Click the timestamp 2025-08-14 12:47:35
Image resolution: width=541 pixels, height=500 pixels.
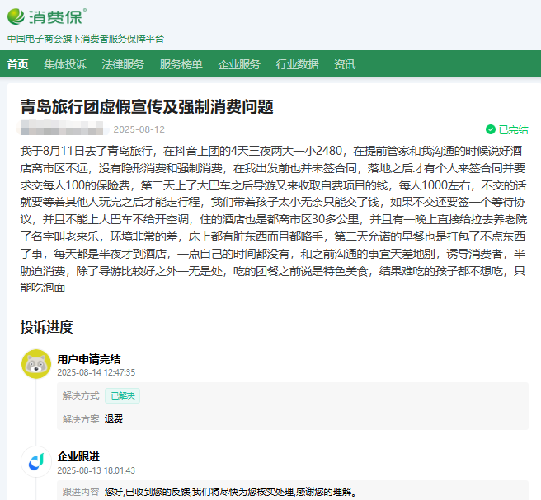pyautogui.click(x=96, y=372)
